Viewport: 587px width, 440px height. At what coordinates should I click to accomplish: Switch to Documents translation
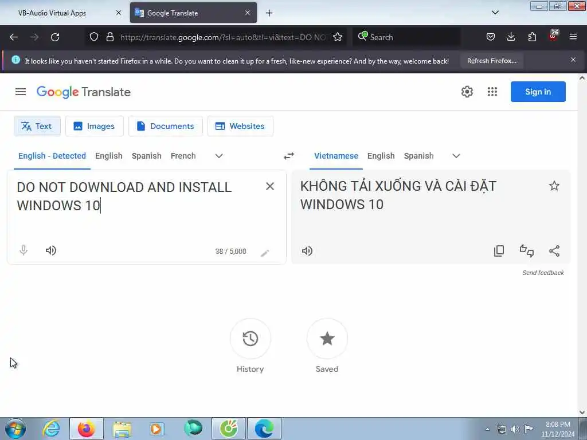(166, 126)
